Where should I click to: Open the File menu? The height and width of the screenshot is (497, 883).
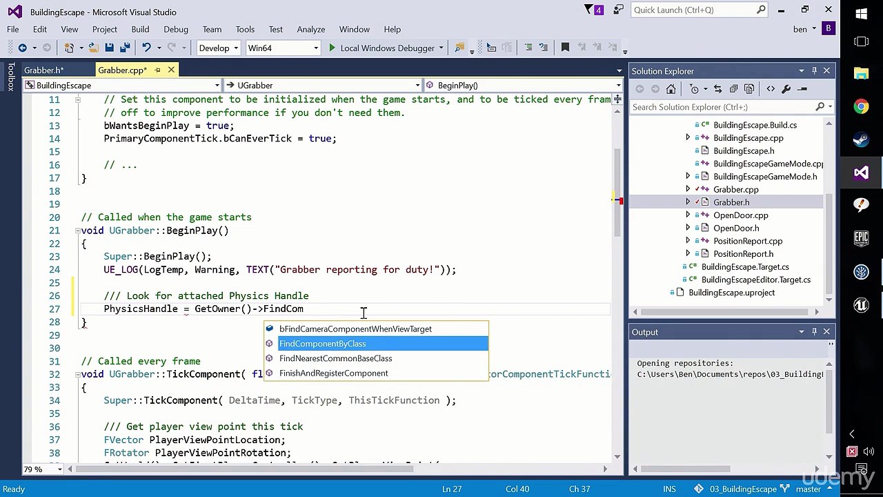13,29
